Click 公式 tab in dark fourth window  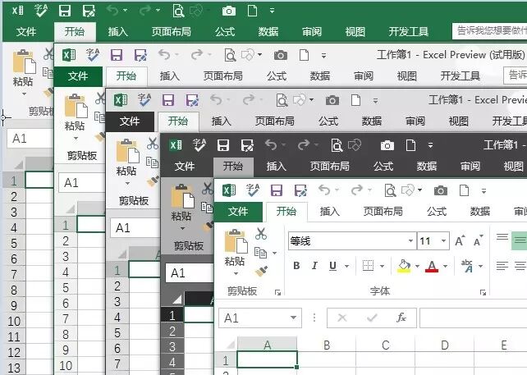click(383, 167)
